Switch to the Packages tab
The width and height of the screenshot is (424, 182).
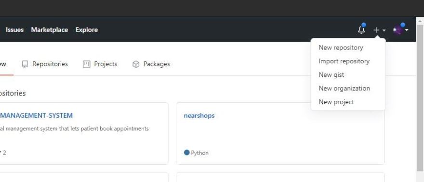(x=151, y=64)
